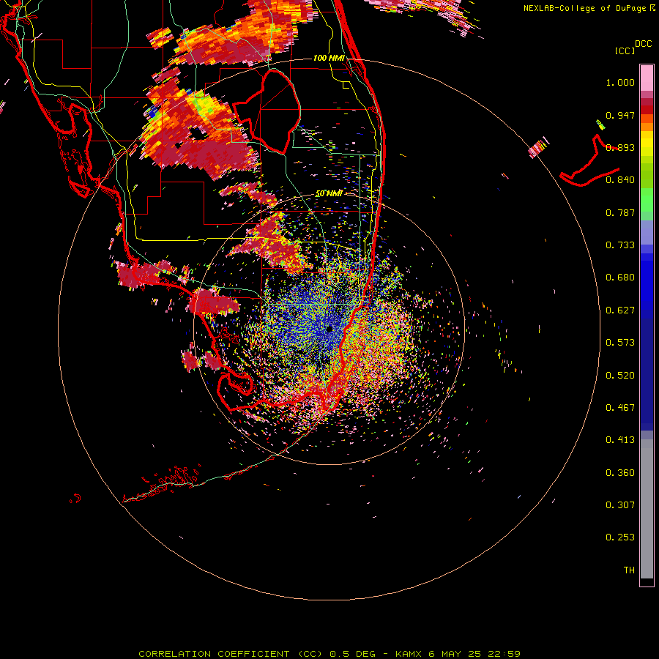The width and height of the screenshot is (659, 659).
Task: Click the TH threshold label
Action: [x=629, y=570]
